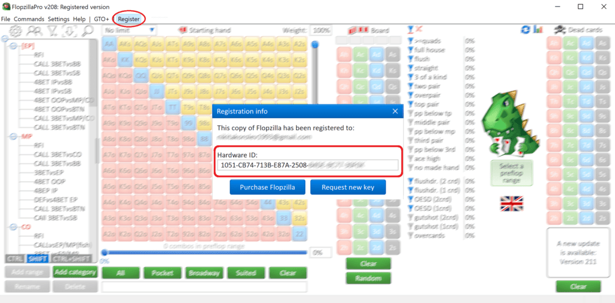This screenshot has width=615, height=303.
Task: Click the Random board button
Action: pos(368,278)
